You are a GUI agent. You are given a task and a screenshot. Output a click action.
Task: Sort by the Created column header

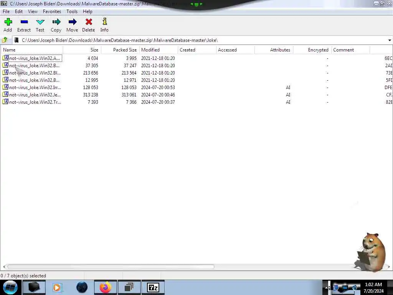(197, 50)
